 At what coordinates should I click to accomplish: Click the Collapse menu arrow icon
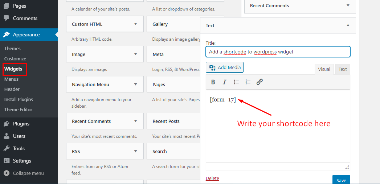[7, 173]
